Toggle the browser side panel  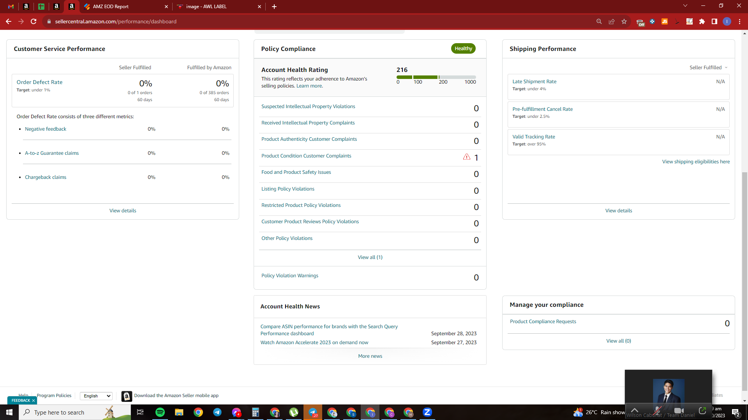pyautogui.click(x=714, y=21)
